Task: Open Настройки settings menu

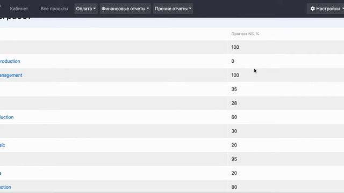Action: 325,9
